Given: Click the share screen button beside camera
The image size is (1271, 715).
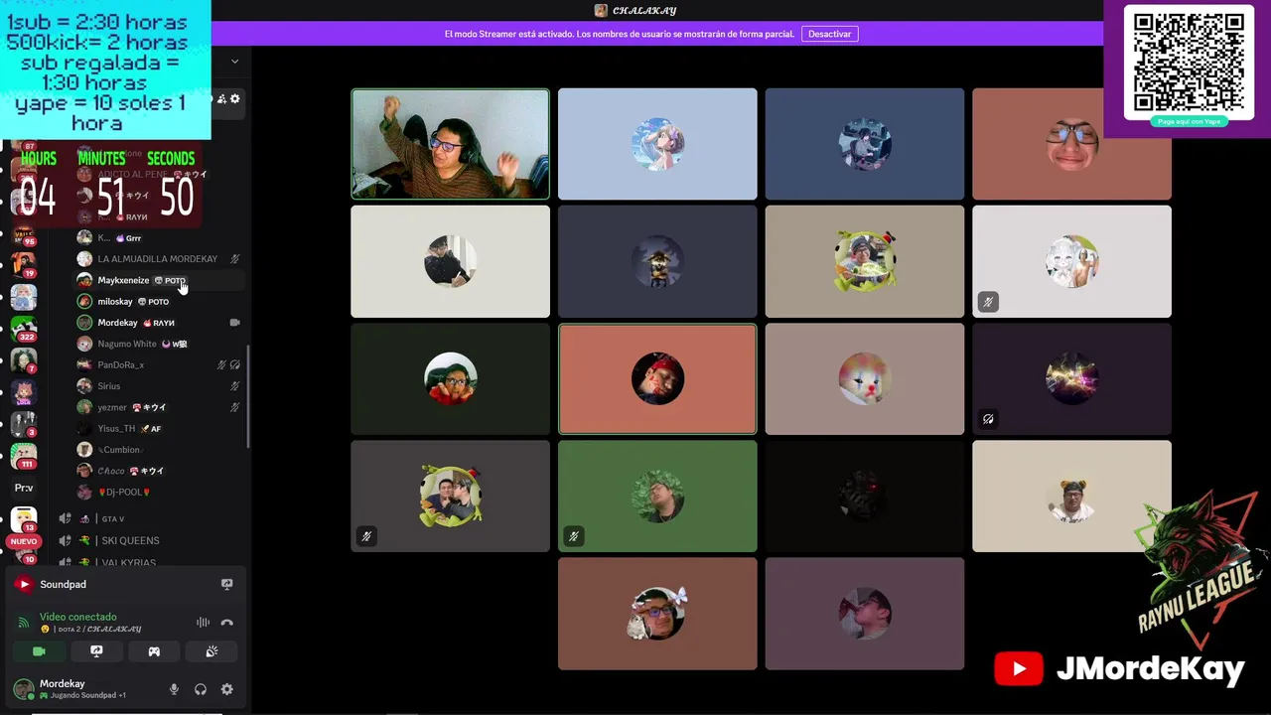Looking at the screenshot, I should [96, 651].
